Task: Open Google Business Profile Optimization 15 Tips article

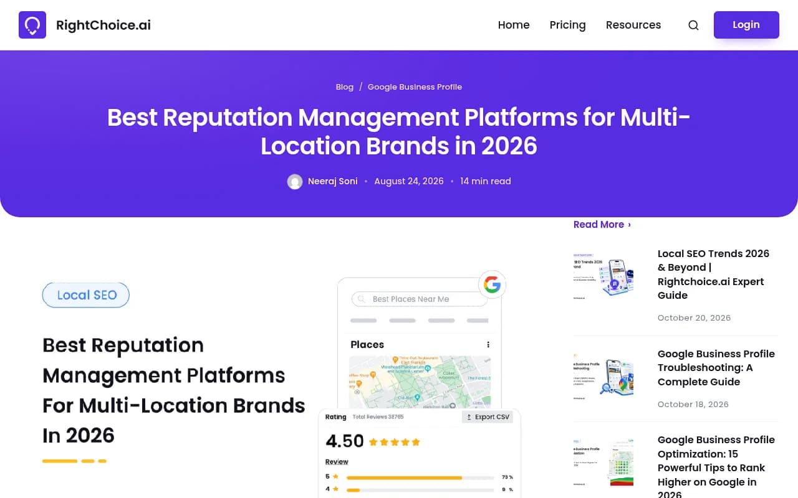Action: click(716, 467)
